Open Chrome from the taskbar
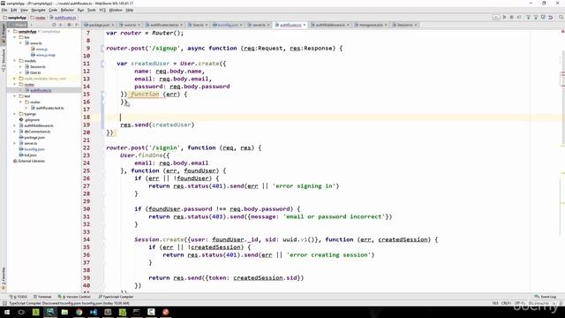Image resolution: width=565 pixels, height=318 pixels. [79, 312]
